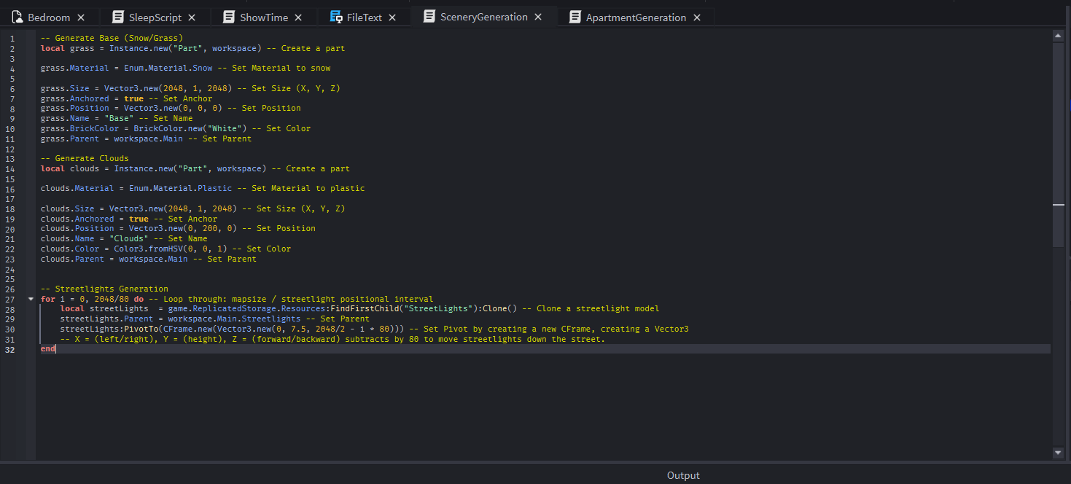1071x484 pixels.
Task: Click the FileText tab's local script icon
Action: pyautogui.click(x=336, y=17)
